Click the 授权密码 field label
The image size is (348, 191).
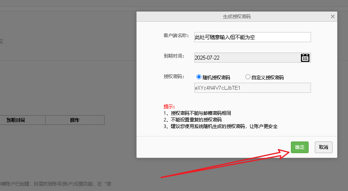click(x=174, y=77)
